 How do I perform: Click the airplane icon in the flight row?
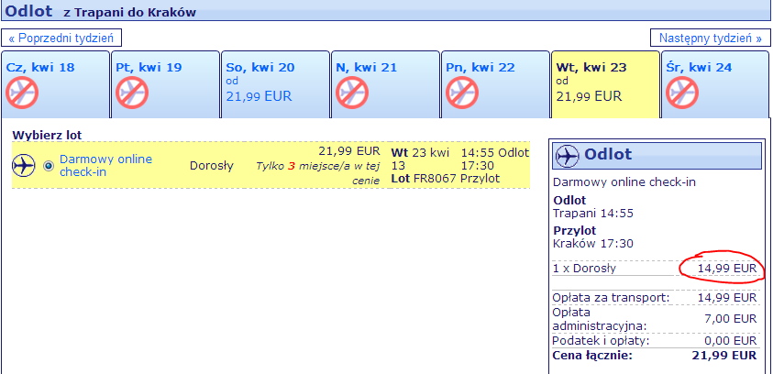24,166
